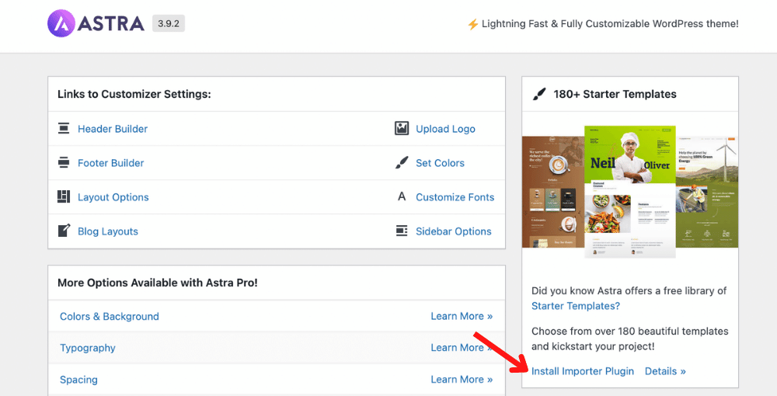The width and height of the screenshot is (777, 396).
Task: Click the Header Builder icon
Action: 64,129
